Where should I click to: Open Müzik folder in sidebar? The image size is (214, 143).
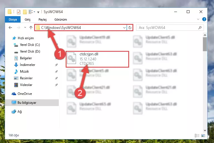pos(21,71)
